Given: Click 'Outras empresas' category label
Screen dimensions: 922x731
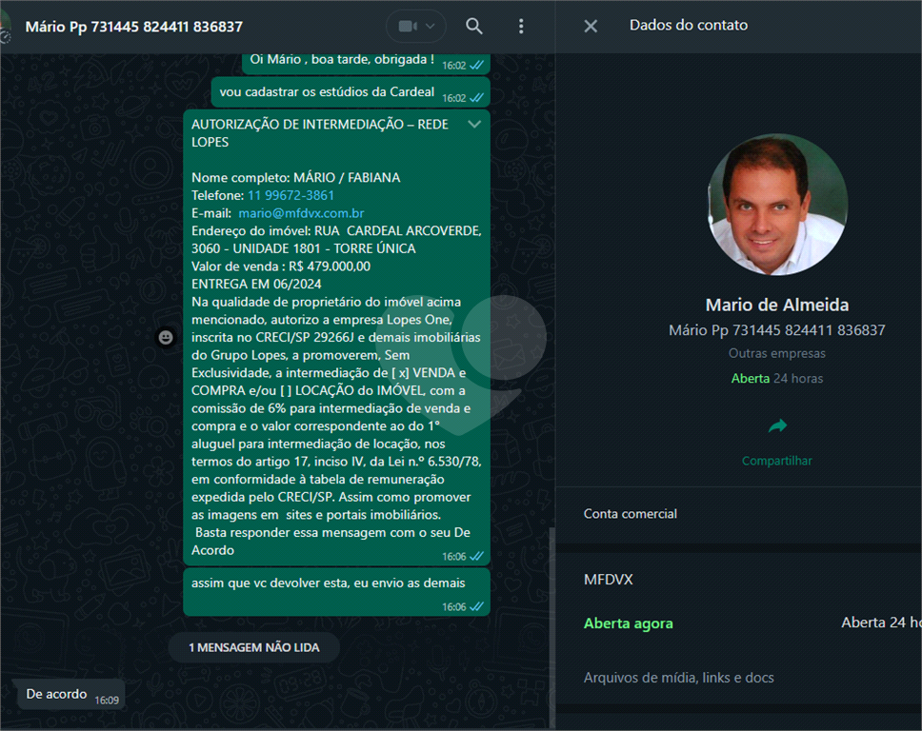Looking at the screenshot, I should tap(777, 353).
